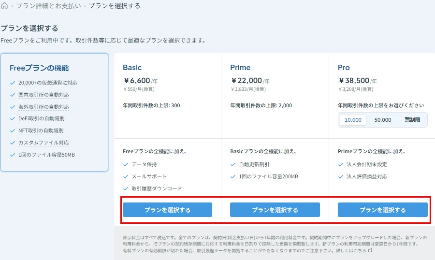
Task: Click the external link icon beside 詳しくはこちら
Action: 370,250
